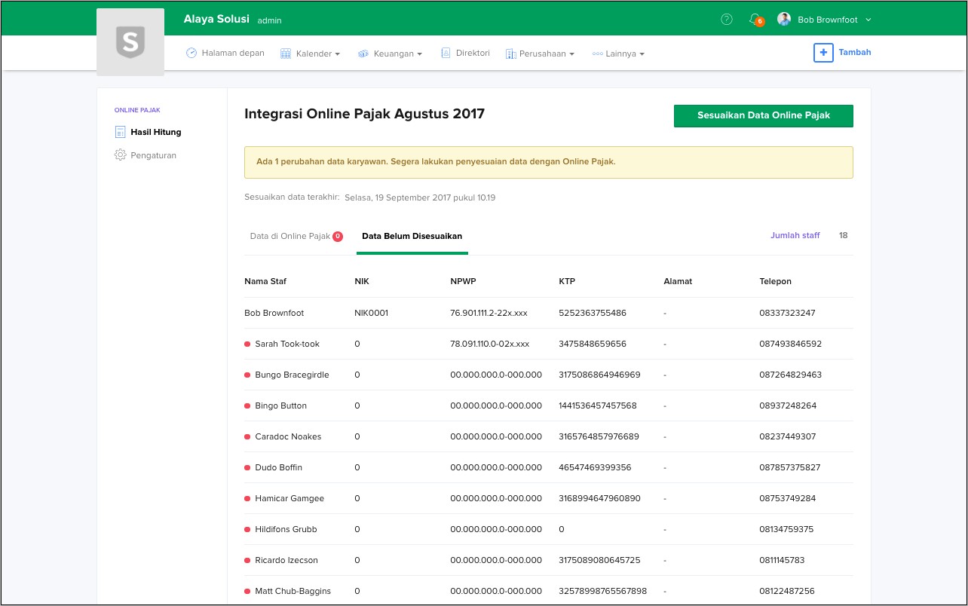The height and width of the screenshot is (606, 968).
Task: Click the Direktori directory icon
Action: coord(446,53)
